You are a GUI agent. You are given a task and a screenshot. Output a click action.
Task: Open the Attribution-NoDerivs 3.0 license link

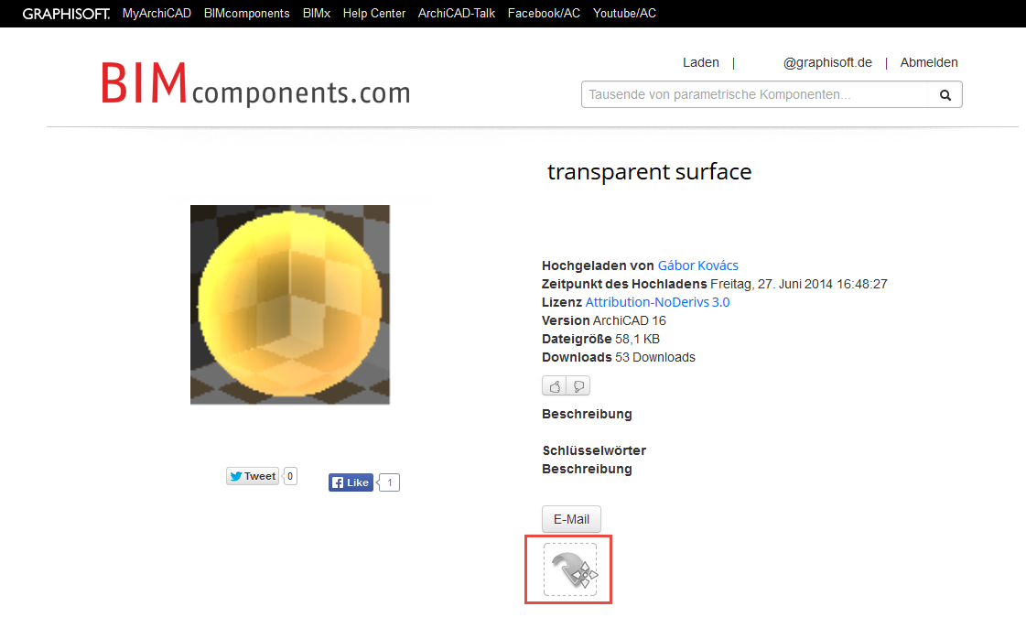pos(657,302)
